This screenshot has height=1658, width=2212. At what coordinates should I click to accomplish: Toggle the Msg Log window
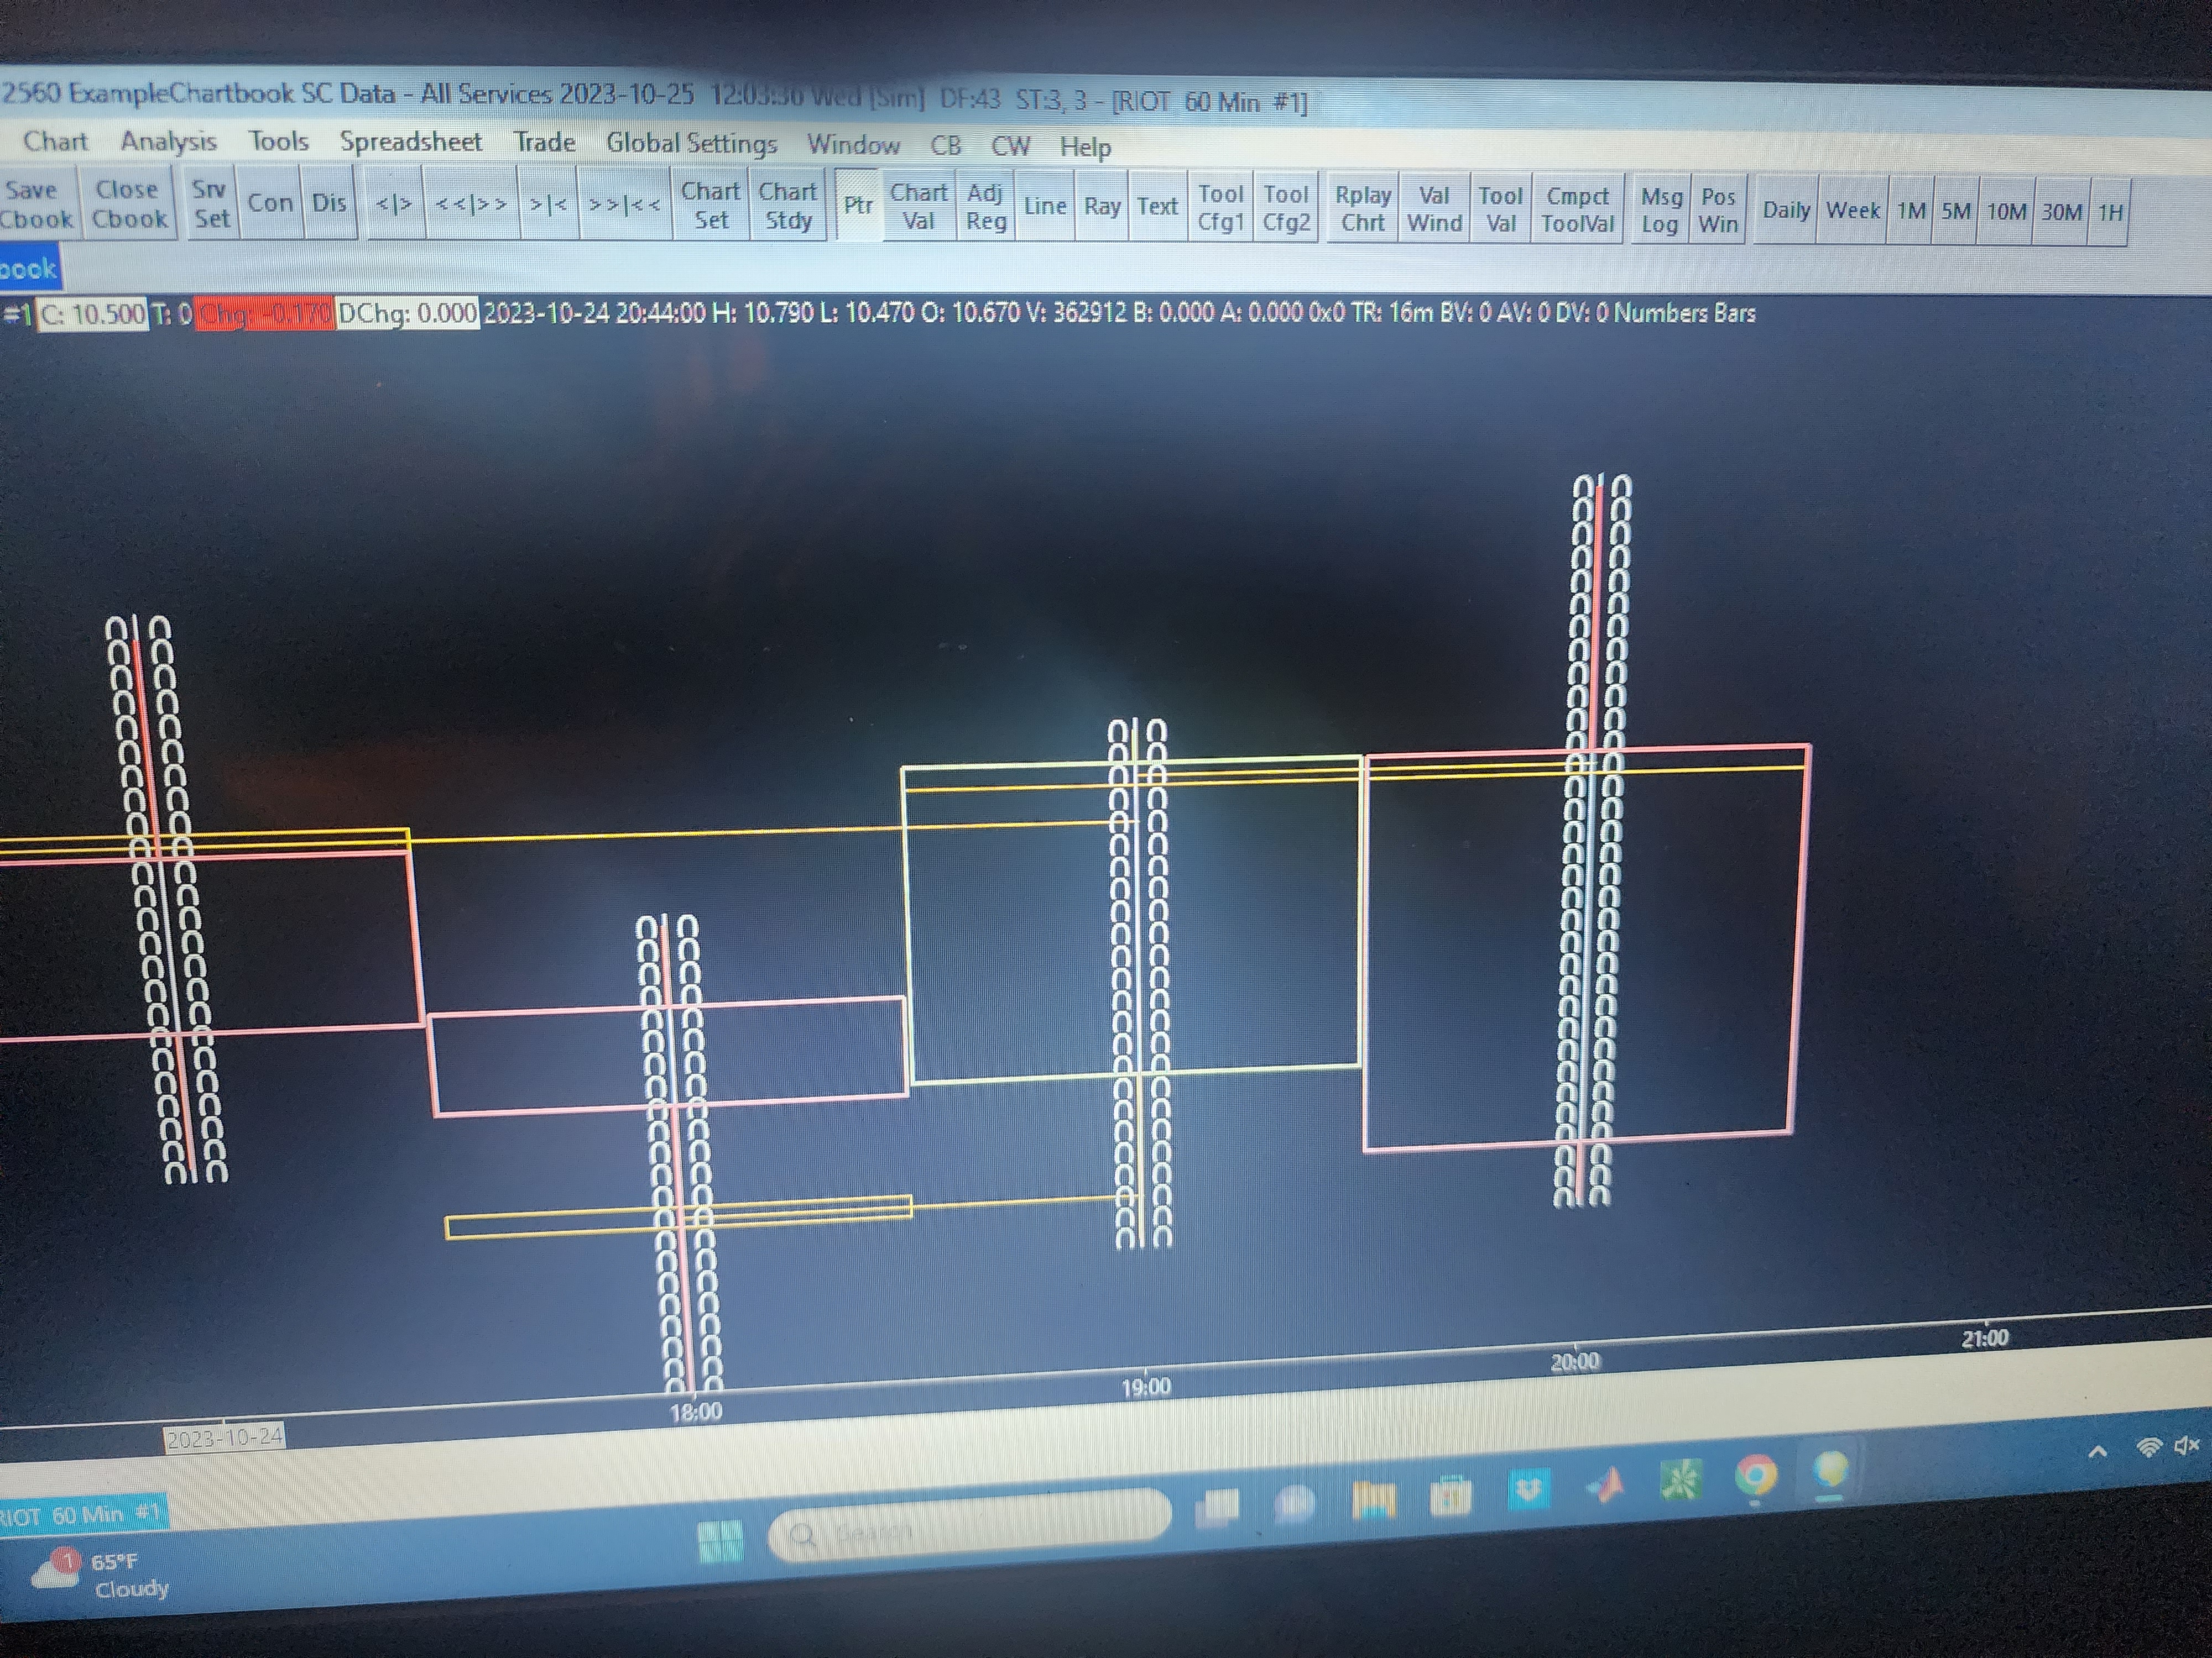coord(1660,211)
